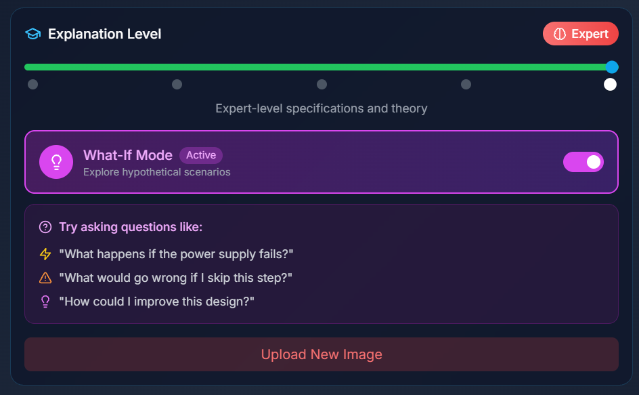Disable the What-If Mode toggle switch

583,162
